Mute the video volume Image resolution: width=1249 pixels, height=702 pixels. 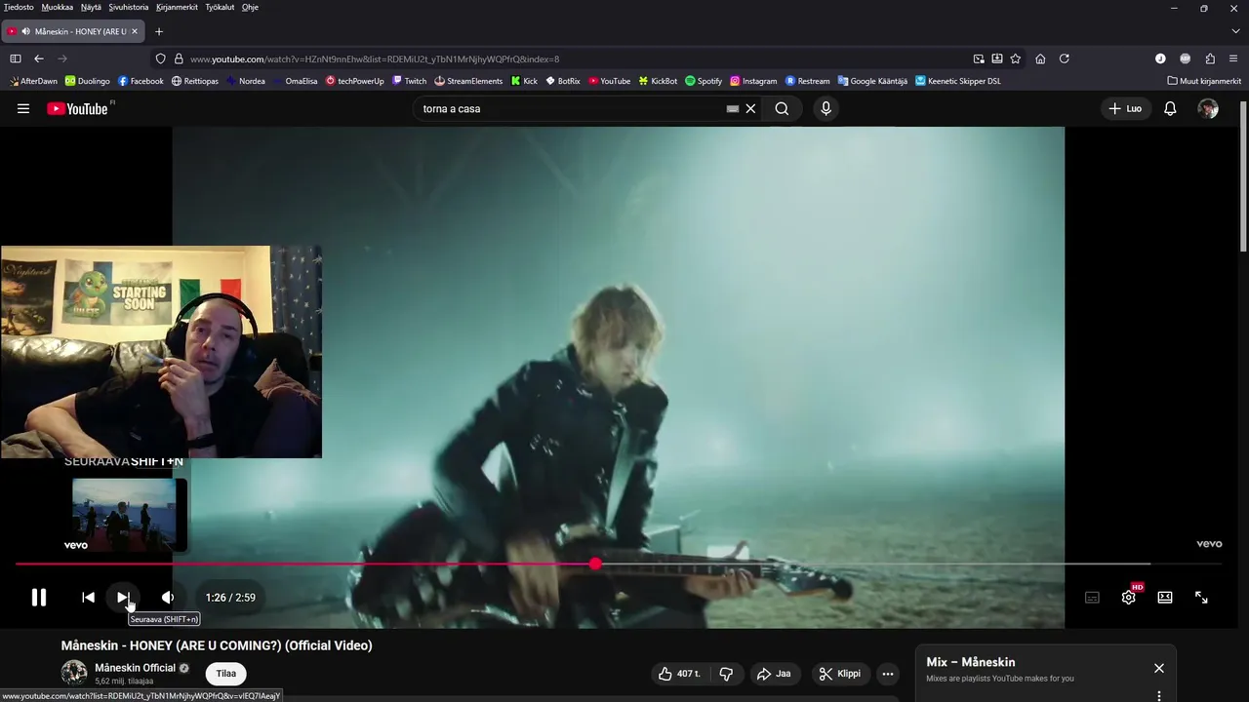point(168,598)
